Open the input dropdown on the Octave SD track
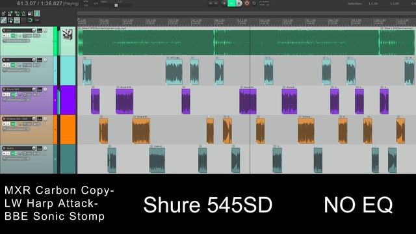Image resolution: width=416 pixels, height=234 pixels. 16,129
